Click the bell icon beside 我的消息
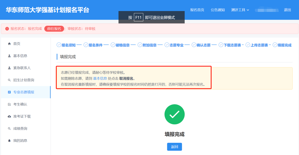This screenshot has height=155, width=299. point(9,141)
